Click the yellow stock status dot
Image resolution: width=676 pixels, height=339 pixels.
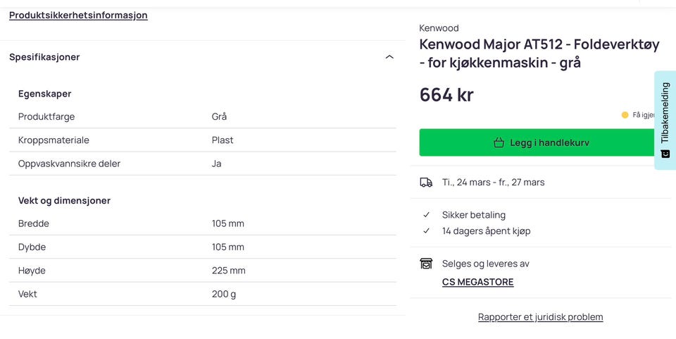click(625, 115)
